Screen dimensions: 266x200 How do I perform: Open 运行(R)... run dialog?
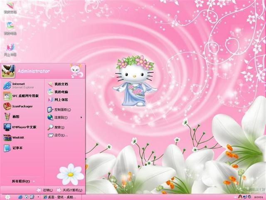[x=58, y=135]
